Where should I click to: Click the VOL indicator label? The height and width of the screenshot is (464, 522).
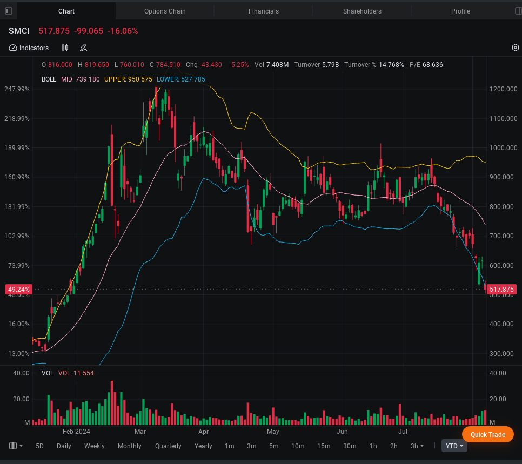pos(48,373)
